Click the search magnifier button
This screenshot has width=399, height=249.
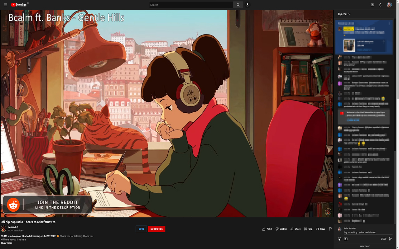(x=238, y=5)
